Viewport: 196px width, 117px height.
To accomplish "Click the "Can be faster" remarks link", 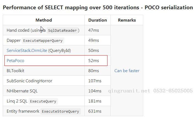I will (x=127, y=71).
